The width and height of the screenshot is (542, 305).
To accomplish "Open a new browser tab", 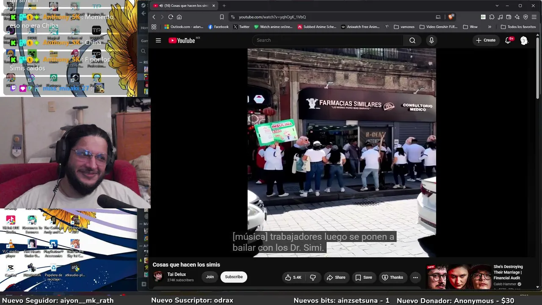I will 224,6.
